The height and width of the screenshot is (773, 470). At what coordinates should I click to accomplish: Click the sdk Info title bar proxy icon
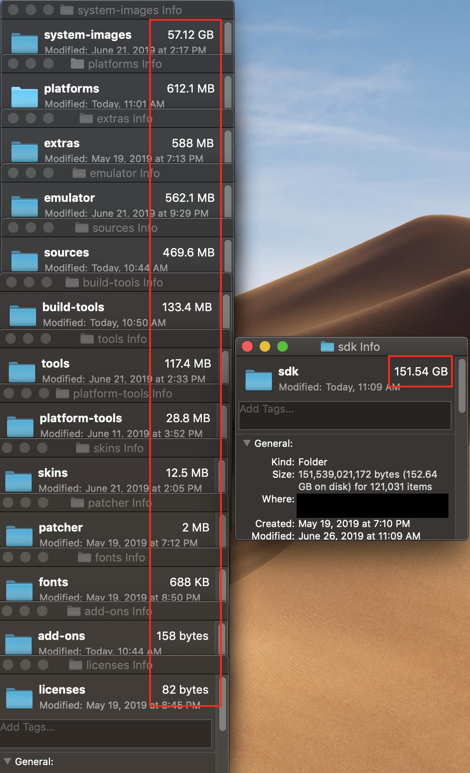tap(327, 347)
